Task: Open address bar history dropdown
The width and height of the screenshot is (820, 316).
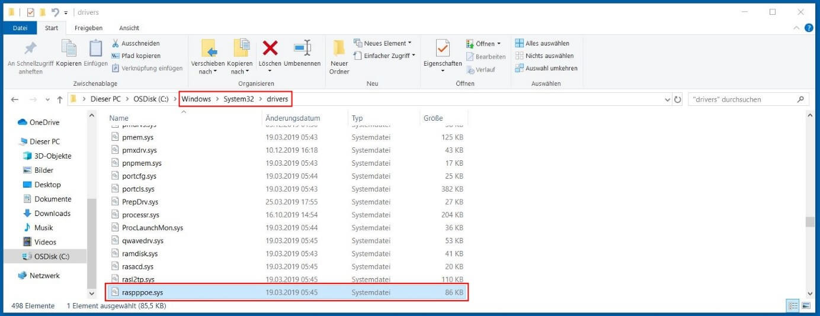Action: coord(668,99)
